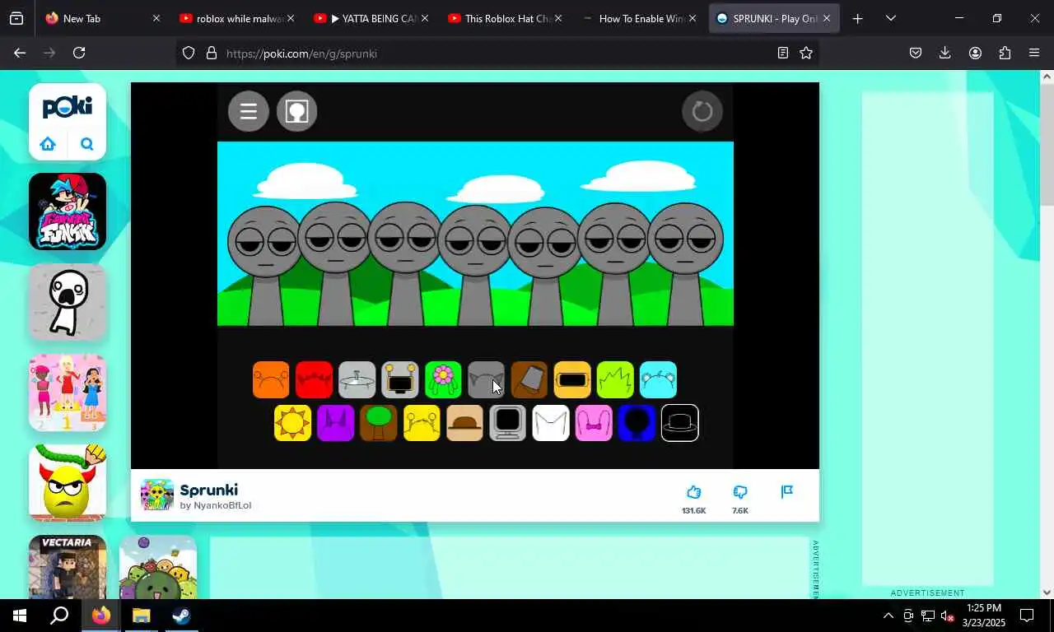Viewport: 1054px width, 632px height.
Task: Pick the pink bow character icon
Action: point(594,423)
